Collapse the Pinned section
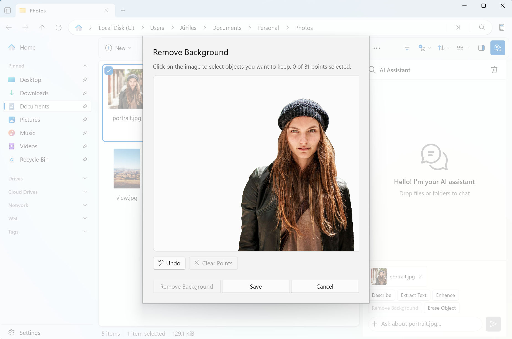 tap(85, 66)
